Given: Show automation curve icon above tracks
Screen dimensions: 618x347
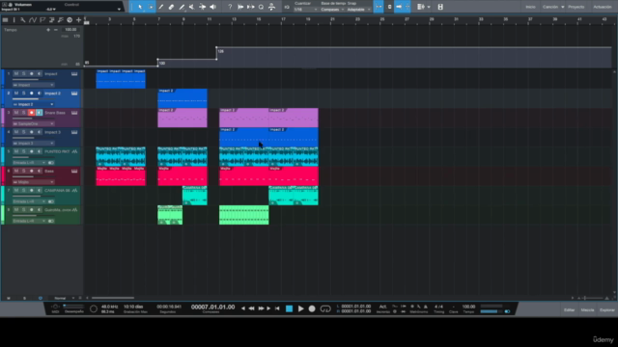Looking at the screenshot, I should [32, 19].
